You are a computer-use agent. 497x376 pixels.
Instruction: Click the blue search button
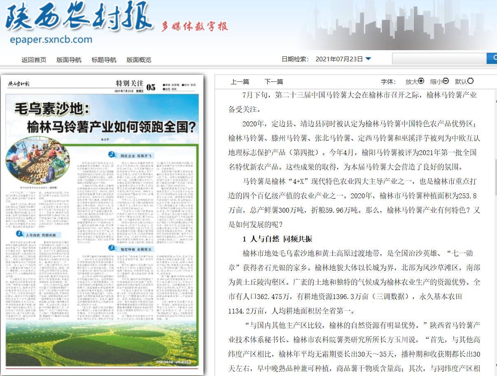(492, 58)
